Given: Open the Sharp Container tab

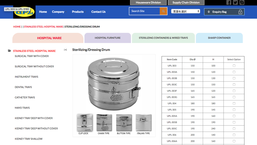Looking at the screenshot, I should tap(219, 38).
